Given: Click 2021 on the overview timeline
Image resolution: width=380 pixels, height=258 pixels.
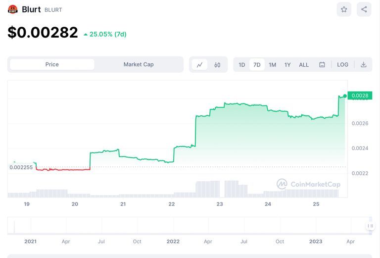Looking at the screenshot, I should pyautogui.click(x=31, y=242).
